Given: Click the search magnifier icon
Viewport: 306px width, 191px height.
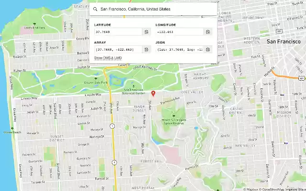Looking at the screenshot, I should click(95, 9).
